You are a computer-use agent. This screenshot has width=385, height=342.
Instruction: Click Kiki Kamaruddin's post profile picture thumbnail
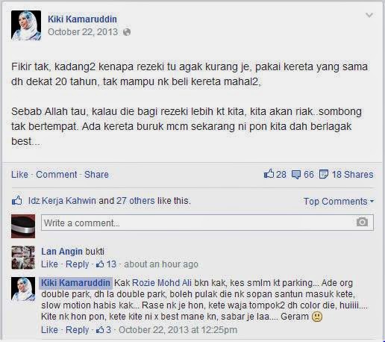[26, 25]
